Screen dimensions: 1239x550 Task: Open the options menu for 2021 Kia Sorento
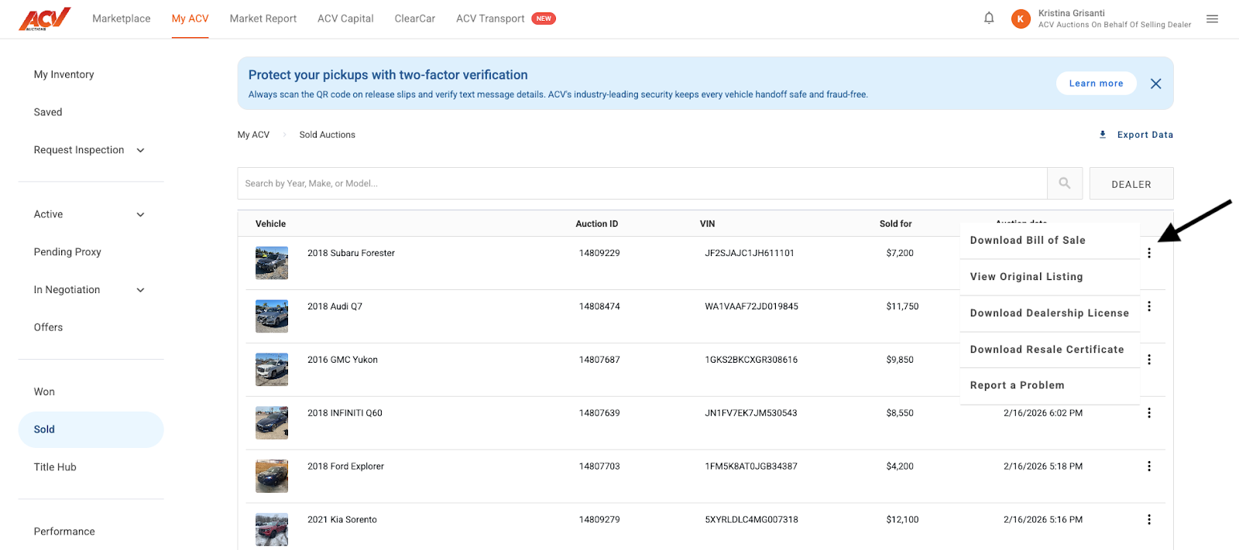(x=1149, y=520)
